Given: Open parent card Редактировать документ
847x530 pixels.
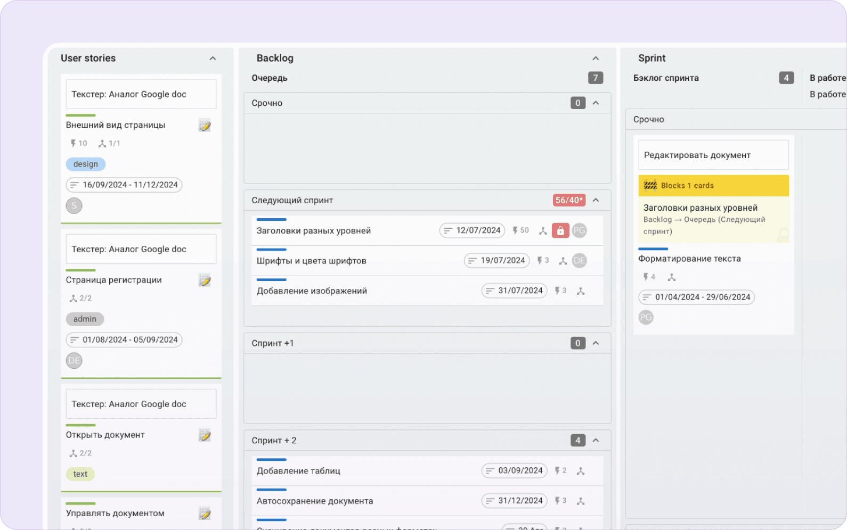Looking at the screenshot, I should coord(713,155).
